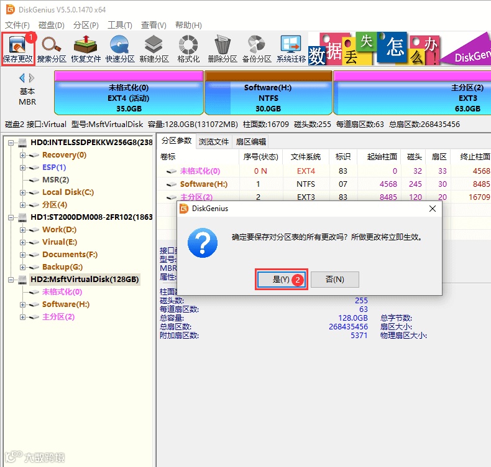This screenshot has width=491, height=467.
Task: Open the 磁盘(D) menu
Action: 52,25
